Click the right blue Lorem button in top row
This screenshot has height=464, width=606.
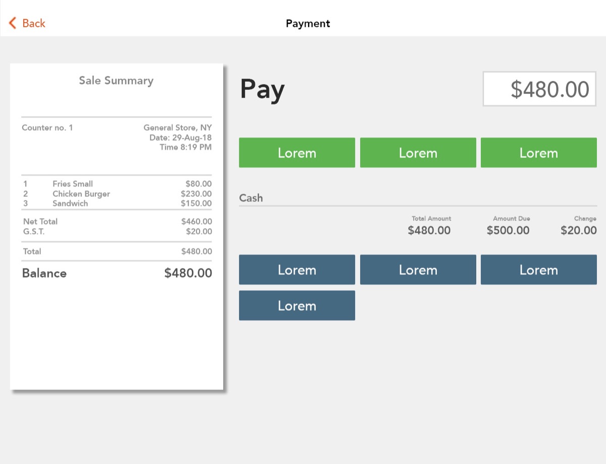click(x=538, y=270)
